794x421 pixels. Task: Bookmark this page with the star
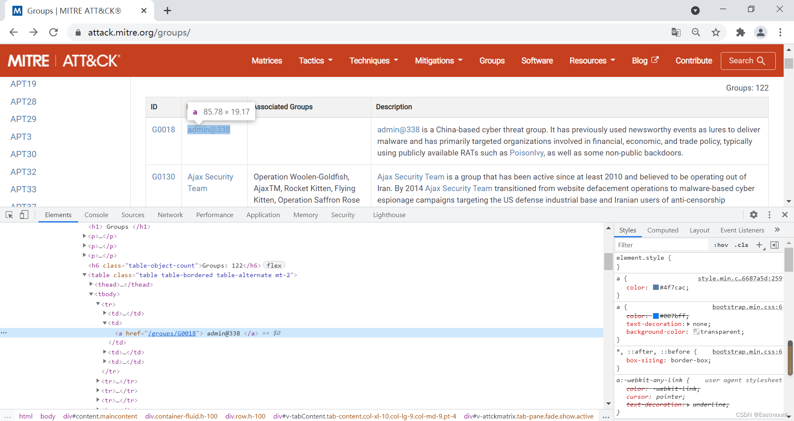[x=716, y=32]
